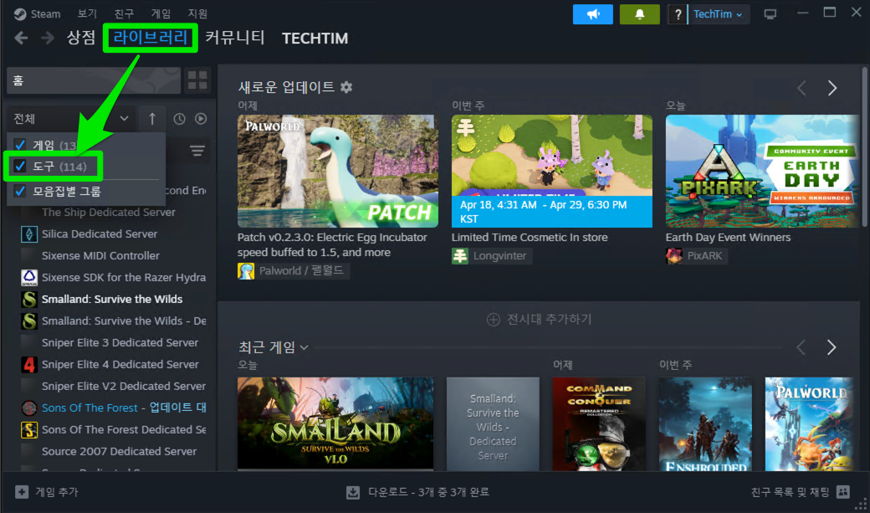The width and height of the screenshot is (870, 513).
Task: Click the Palworld / 팰월드 game icon
Action: coord(246,271)
